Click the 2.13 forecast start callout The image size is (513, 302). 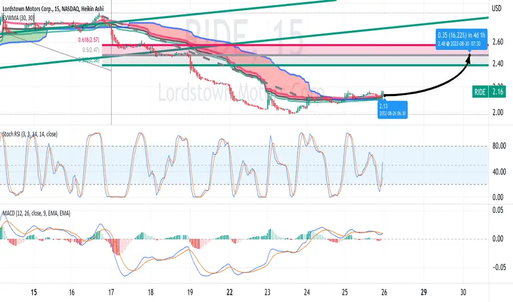(392, 109)
